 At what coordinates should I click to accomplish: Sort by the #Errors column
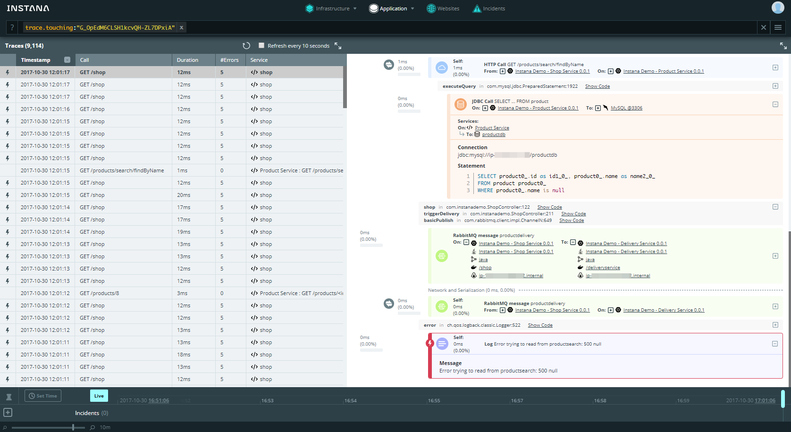[229, 60]
